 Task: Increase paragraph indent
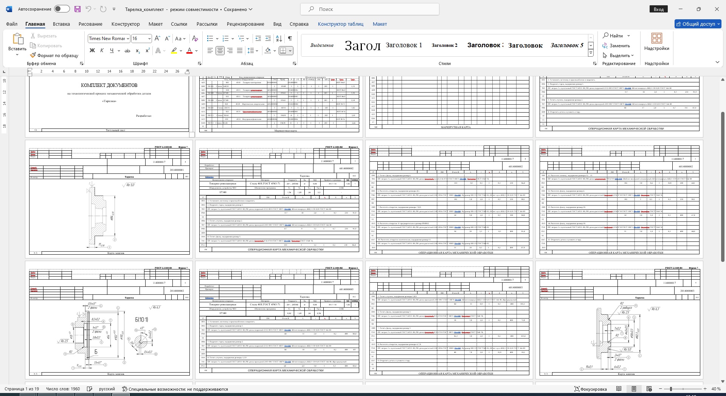click(268, 38)
